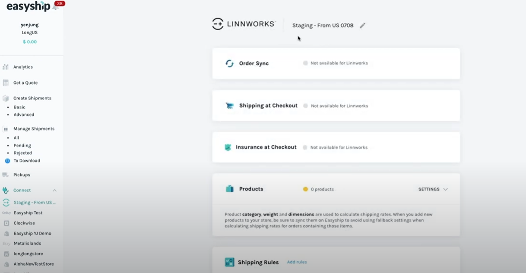Select Easyship Test store
The height and width of the screenshot is (273, 526).
28,213
